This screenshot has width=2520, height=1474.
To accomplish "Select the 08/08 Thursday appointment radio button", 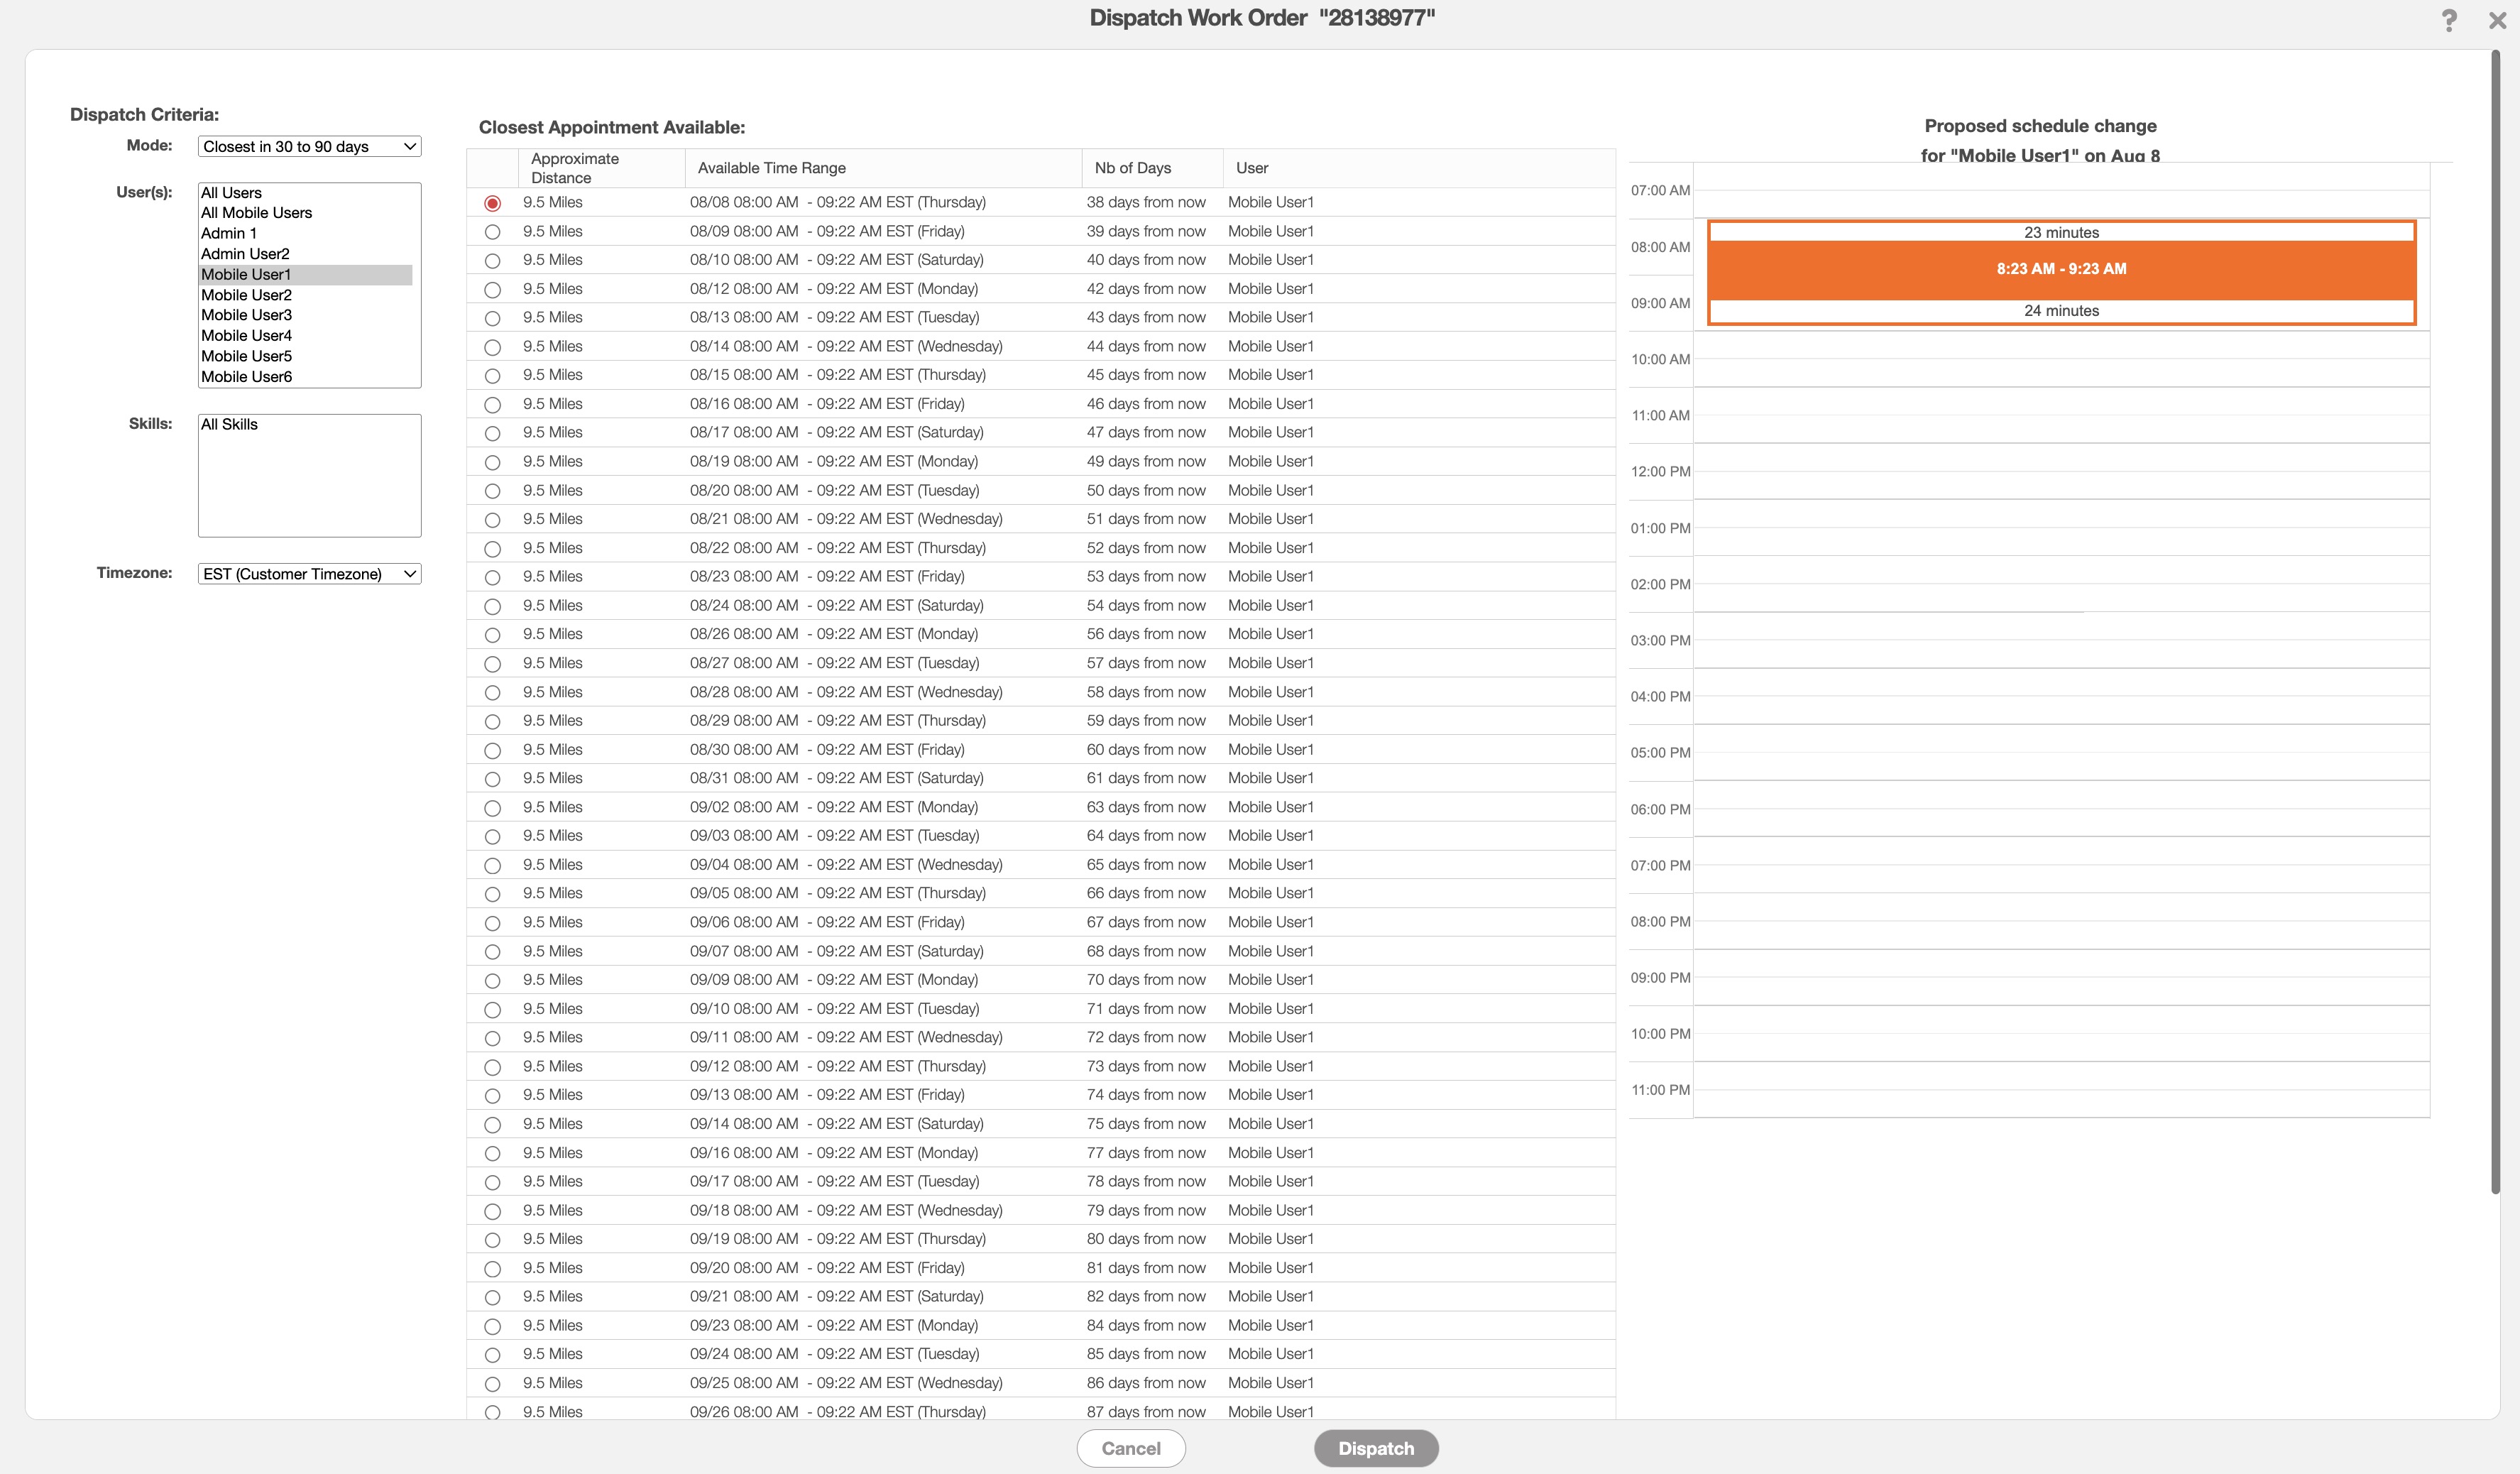I will point(492,203).
